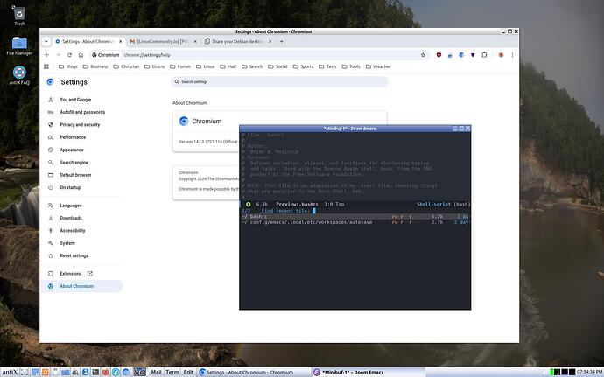
Task: Go to Chromium home page icon
Action: coord(81,55)
